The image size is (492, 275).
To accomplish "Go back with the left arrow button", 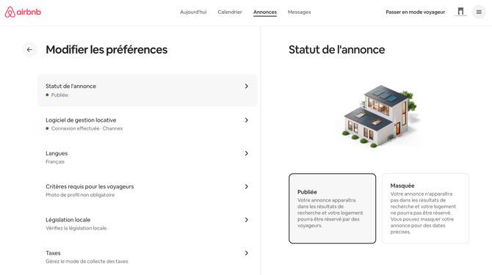I will point(29,49).
